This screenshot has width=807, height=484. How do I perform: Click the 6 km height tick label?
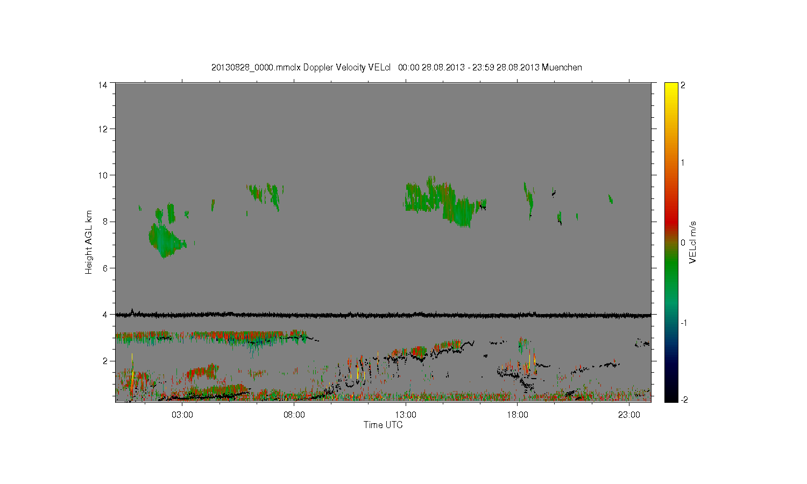coord(105,268)
